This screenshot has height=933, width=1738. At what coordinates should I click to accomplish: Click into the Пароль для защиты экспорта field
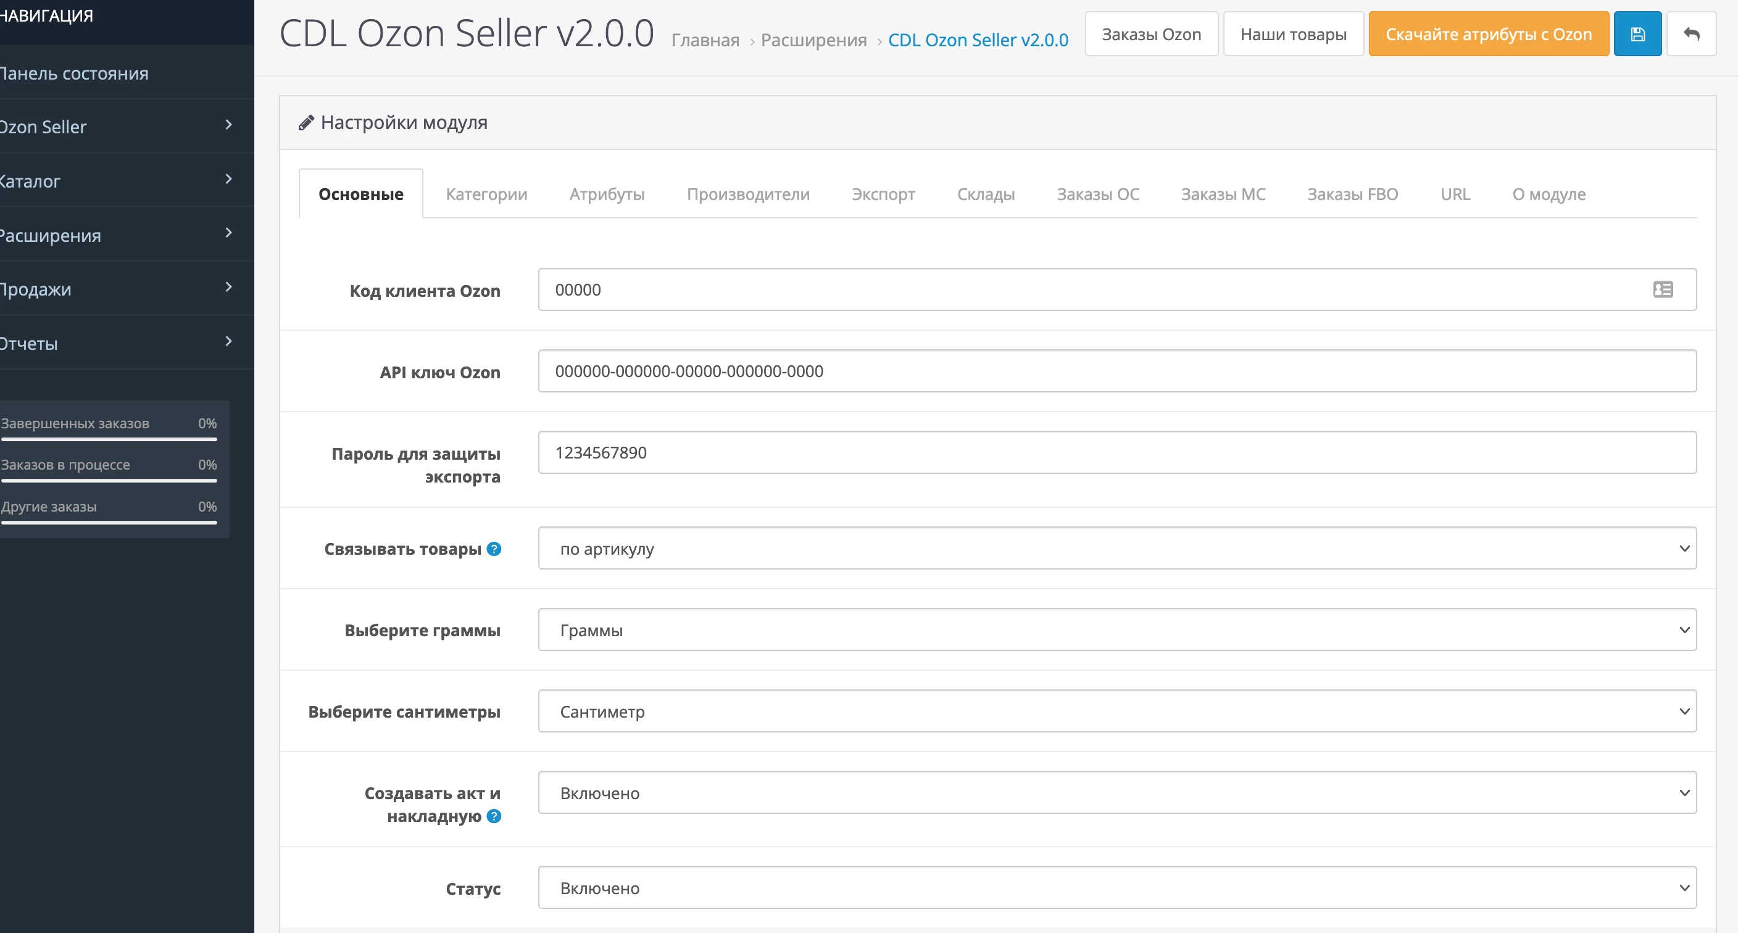(x=1117, y=452)
